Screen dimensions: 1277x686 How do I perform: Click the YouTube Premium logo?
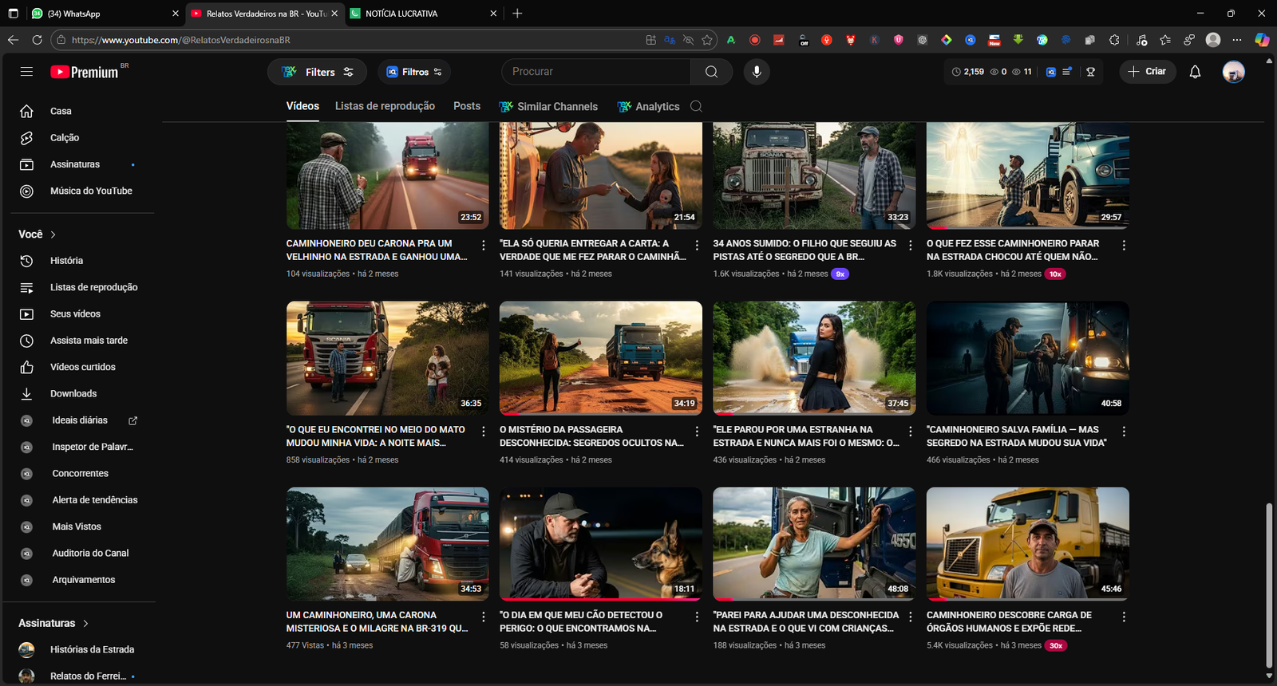(x=85, y=72)
